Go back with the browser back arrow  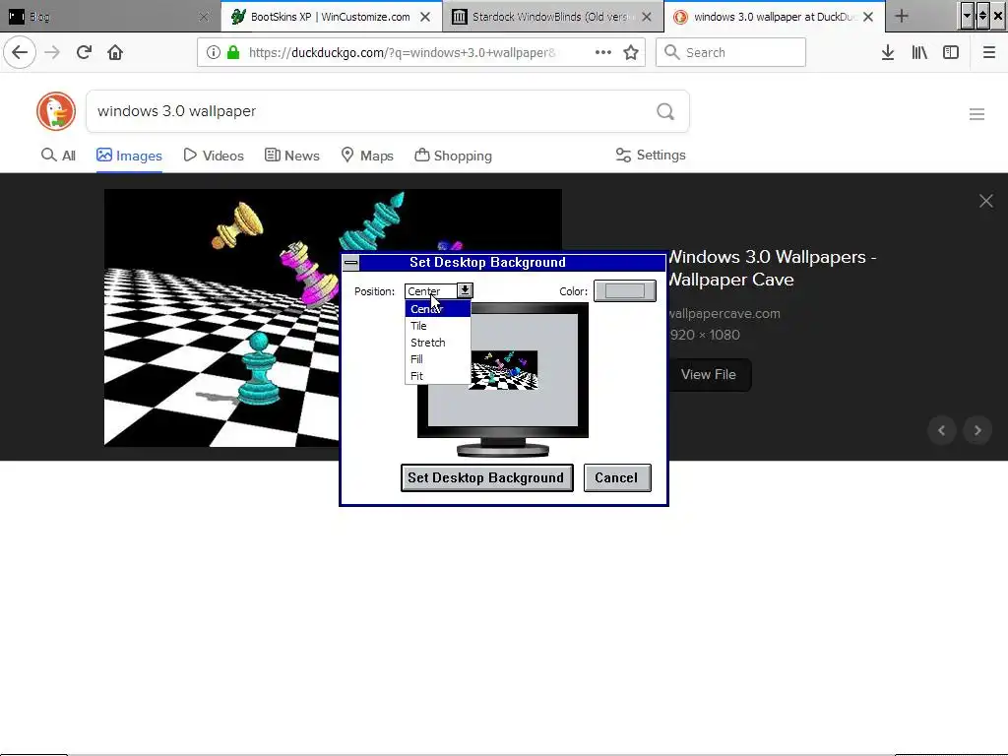20,52
